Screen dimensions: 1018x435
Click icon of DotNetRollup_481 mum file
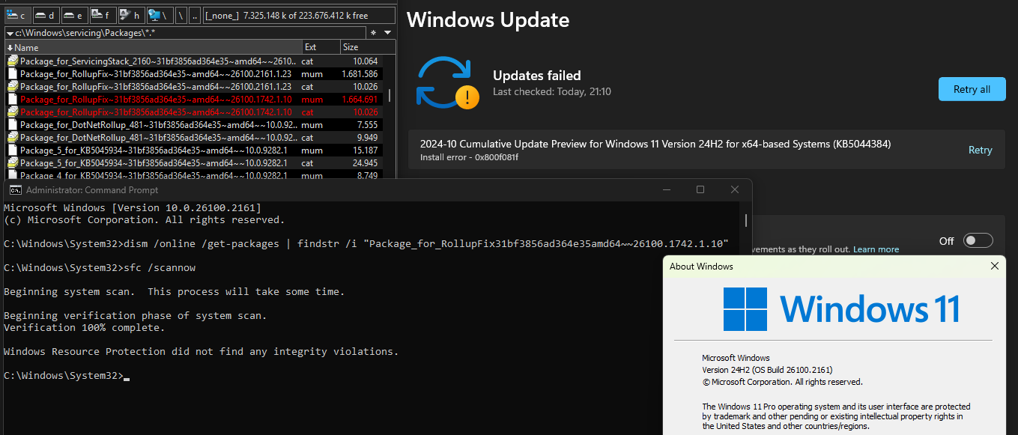click(13, 124)
